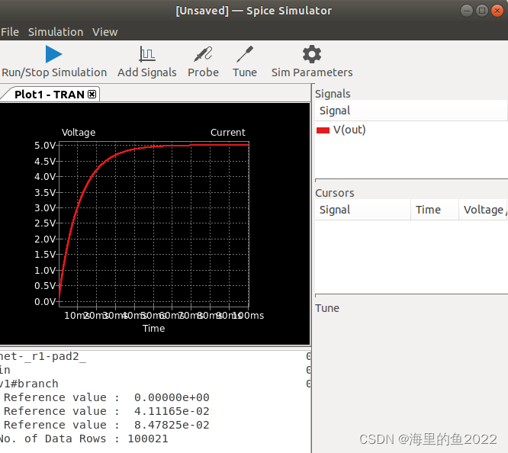Click Reference value 4.11165e-02 line

107,412
